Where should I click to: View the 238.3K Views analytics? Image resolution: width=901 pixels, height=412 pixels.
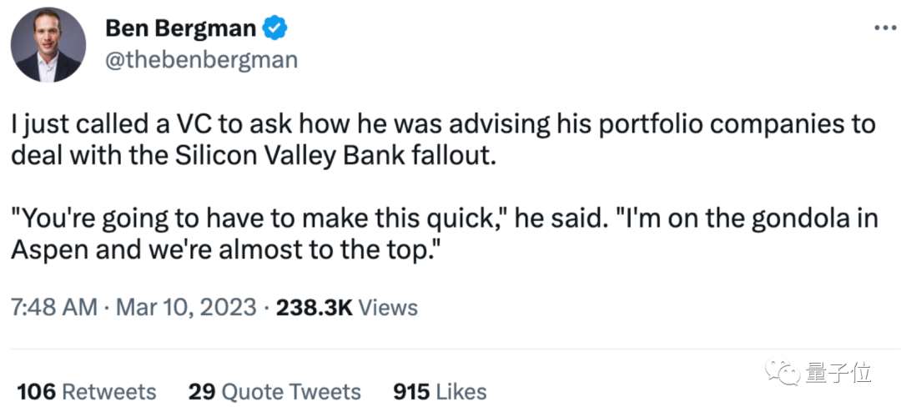click(x=346, y=308)
